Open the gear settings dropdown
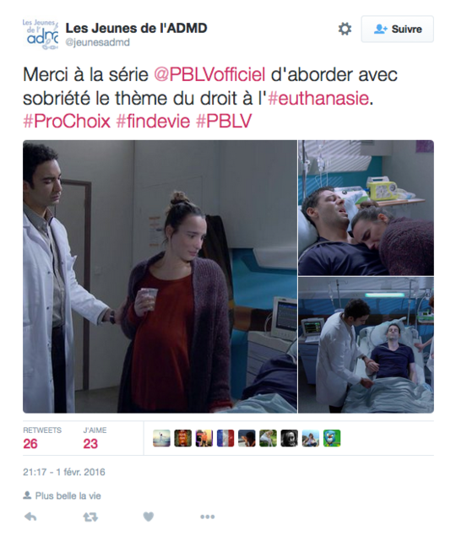The height and width of the screenshot is (536, 456). [x=345, y=29]
